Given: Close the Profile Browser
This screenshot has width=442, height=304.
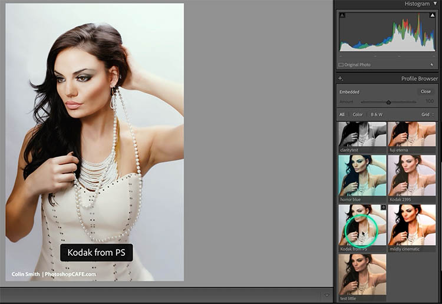Looking at the screenshot, I should [425, 92].
